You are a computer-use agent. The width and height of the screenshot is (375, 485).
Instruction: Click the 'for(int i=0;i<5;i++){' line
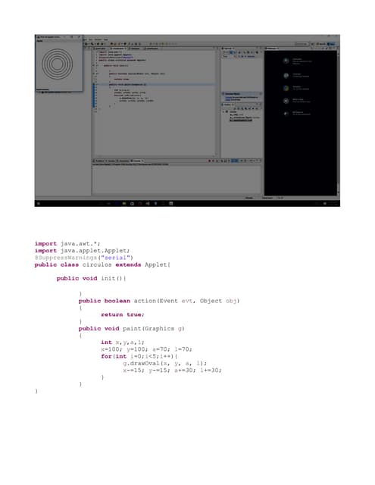tap(139, 356)
